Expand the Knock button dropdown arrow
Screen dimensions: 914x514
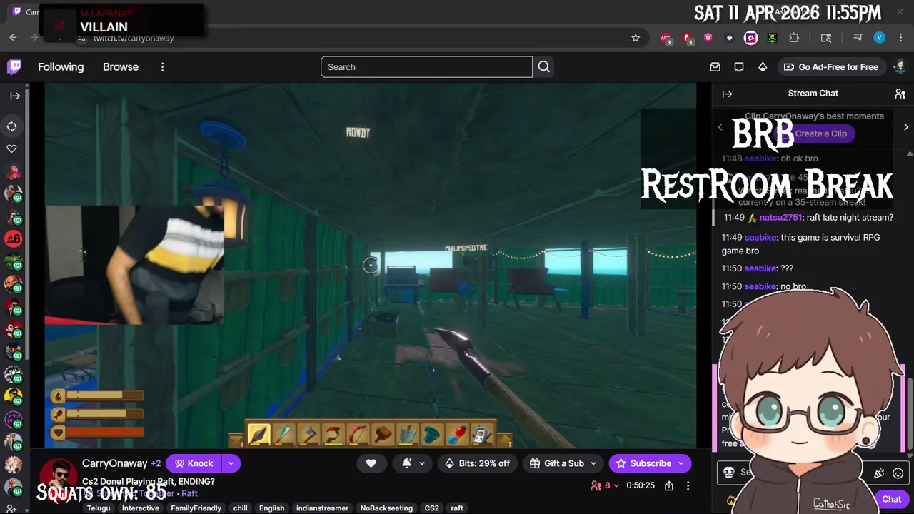pyautogui.click(x=231, y=463)
